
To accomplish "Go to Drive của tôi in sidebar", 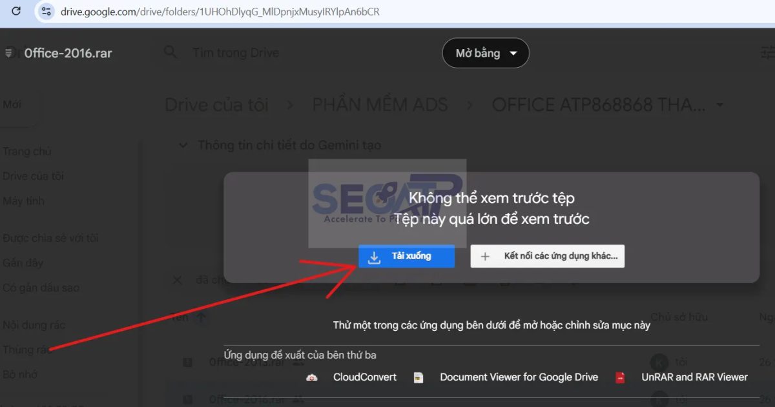I will (33, 176).
